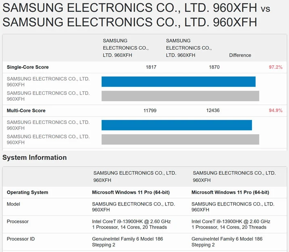Screen dimensions: 289x252
Task: Click the Multi-Core Score label
Action: pyautogui.click(x=26, y=111)
